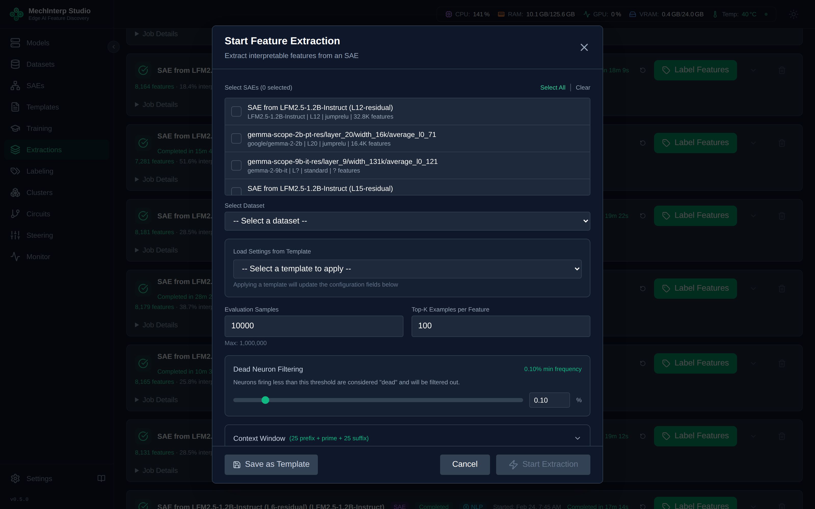Click the dead neuron threshold percent field
815x509 pixels.
pyautogui.click(x=549, y=400)
